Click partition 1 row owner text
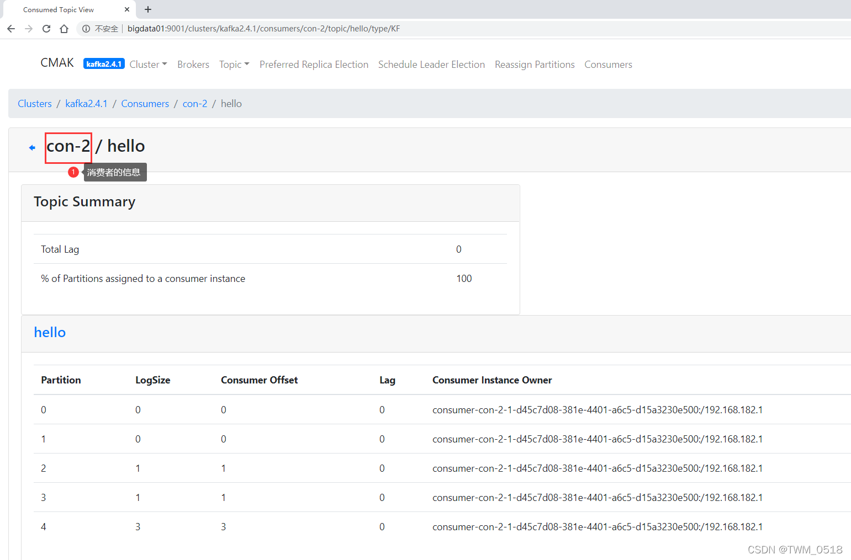Screen dimensions: 851x560 [598, 439]
